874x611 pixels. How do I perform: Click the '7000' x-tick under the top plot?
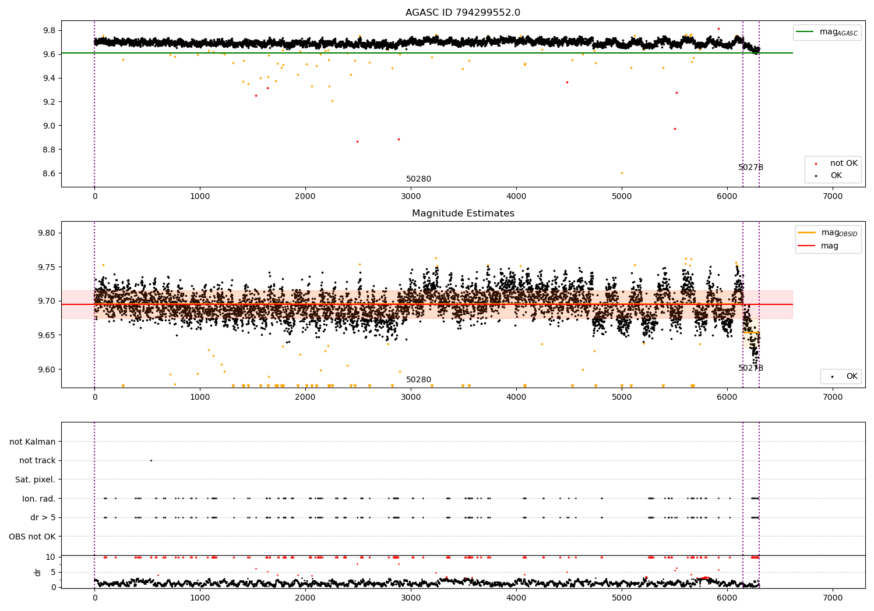pyautogui.click(x=833, y=197)
